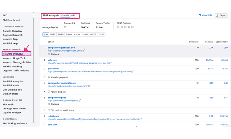The height and width of the screenshot is (139, 231).
Task: Collapse the SEO sidebar with the chevron
Action: [34, 15]
